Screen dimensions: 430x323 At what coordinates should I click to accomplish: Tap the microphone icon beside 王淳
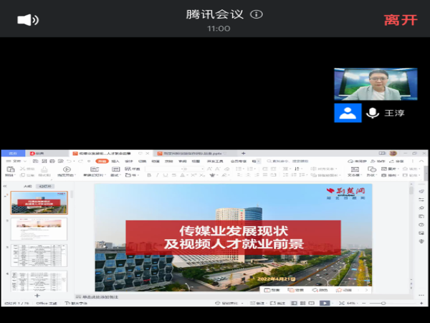tap(373, 113)
